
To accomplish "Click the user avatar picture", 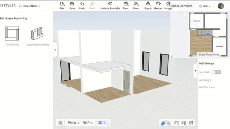I will [221, 6].
